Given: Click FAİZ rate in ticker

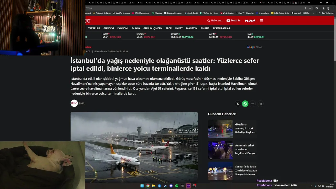Looking at the screenshot, I should (x=256, y=35).
